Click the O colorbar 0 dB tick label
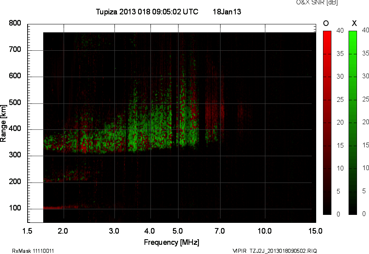Screen dimensions: 369x254 click(339, 214)
